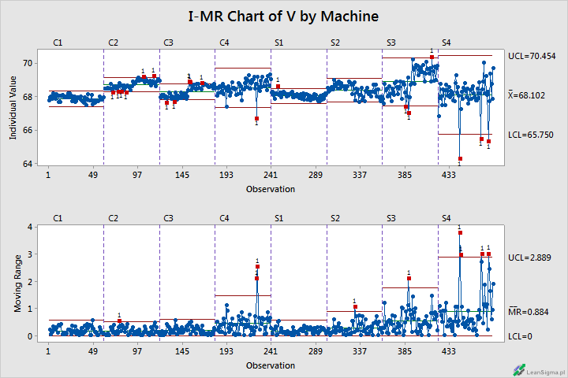Viewport: 568px width, 378px height.
Task: Click the LCL=0 label
Action: click(521, 336)
